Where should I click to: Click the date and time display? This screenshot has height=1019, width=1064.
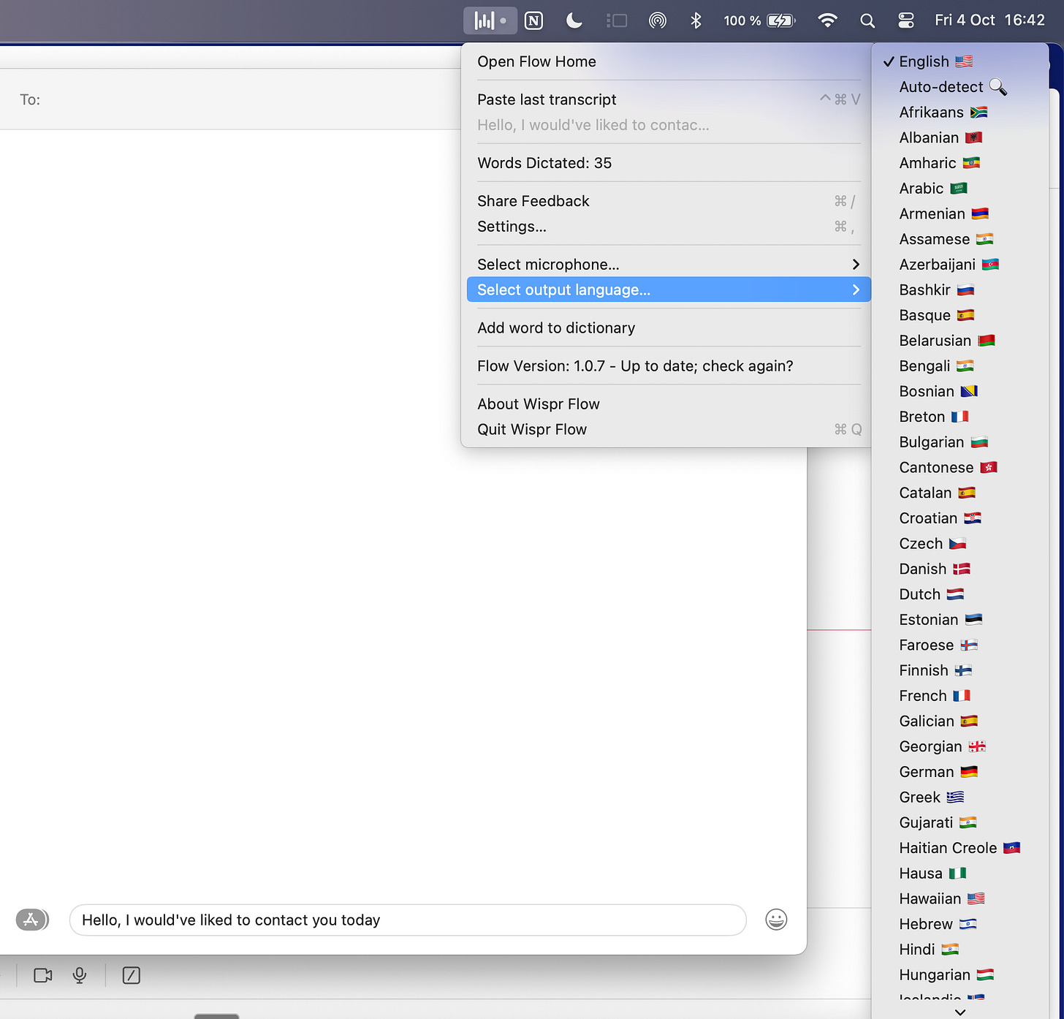click(989, 20)
